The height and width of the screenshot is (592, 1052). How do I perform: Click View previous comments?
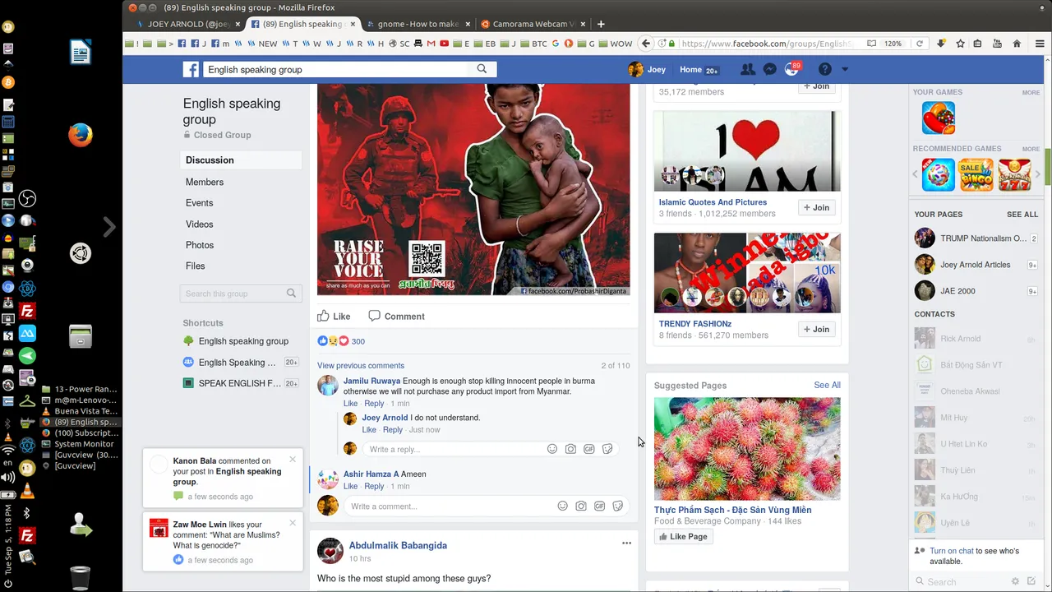361,366
